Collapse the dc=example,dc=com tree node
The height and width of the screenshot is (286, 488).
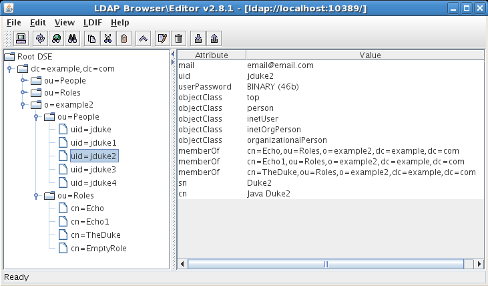9,68
